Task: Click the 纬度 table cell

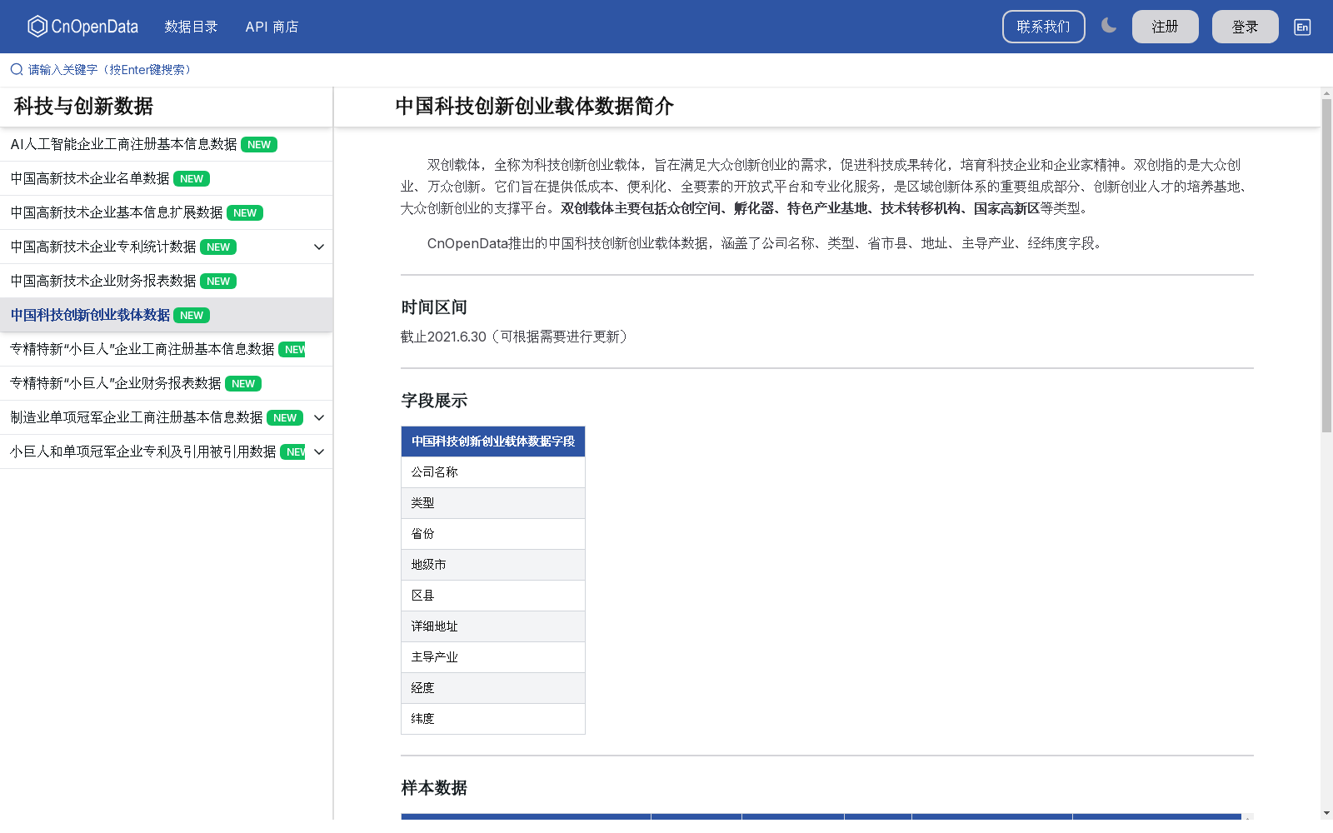Action: point(493,719)
